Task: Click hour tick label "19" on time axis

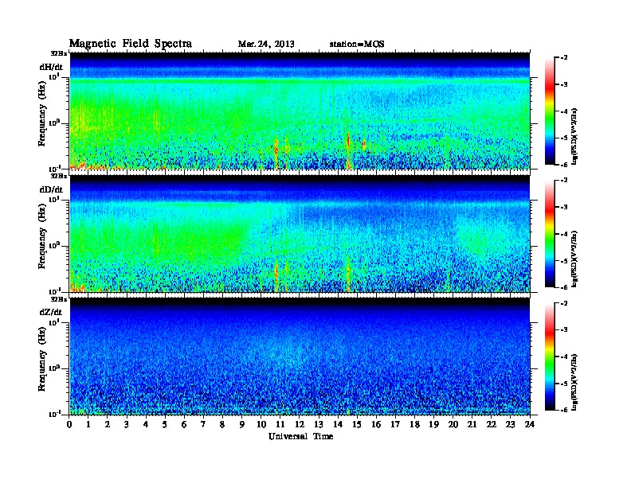Action: 433,424
